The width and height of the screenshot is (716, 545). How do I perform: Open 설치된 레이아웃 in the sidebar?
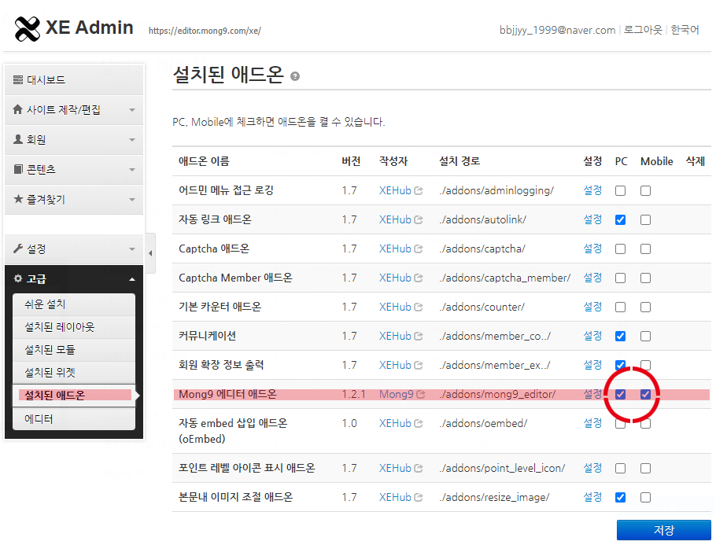[x=60, y=327]
